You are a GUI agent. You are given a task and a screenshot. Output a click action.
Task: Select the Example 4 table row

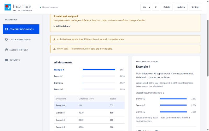point(89,106)
